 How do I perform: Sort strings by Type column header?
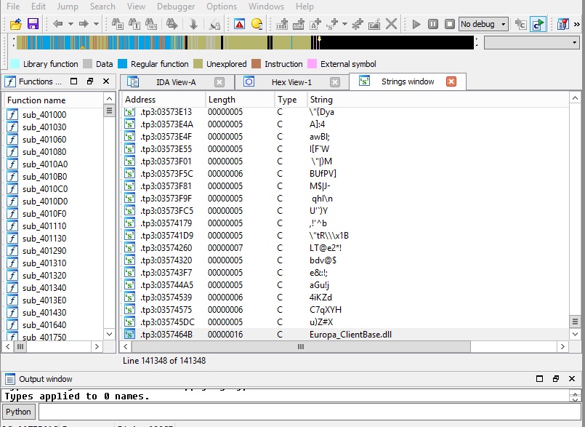point(291,100)
